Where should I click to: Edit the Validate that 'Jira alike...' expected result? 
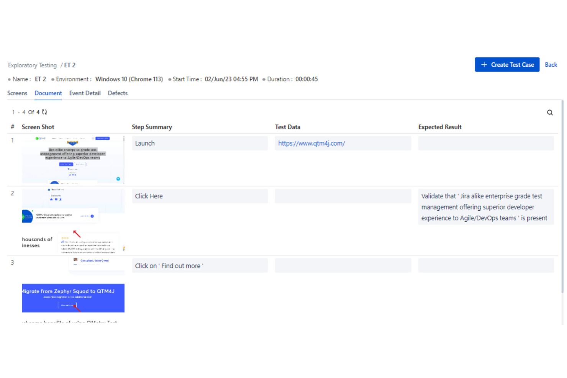[x=486, y=207]
